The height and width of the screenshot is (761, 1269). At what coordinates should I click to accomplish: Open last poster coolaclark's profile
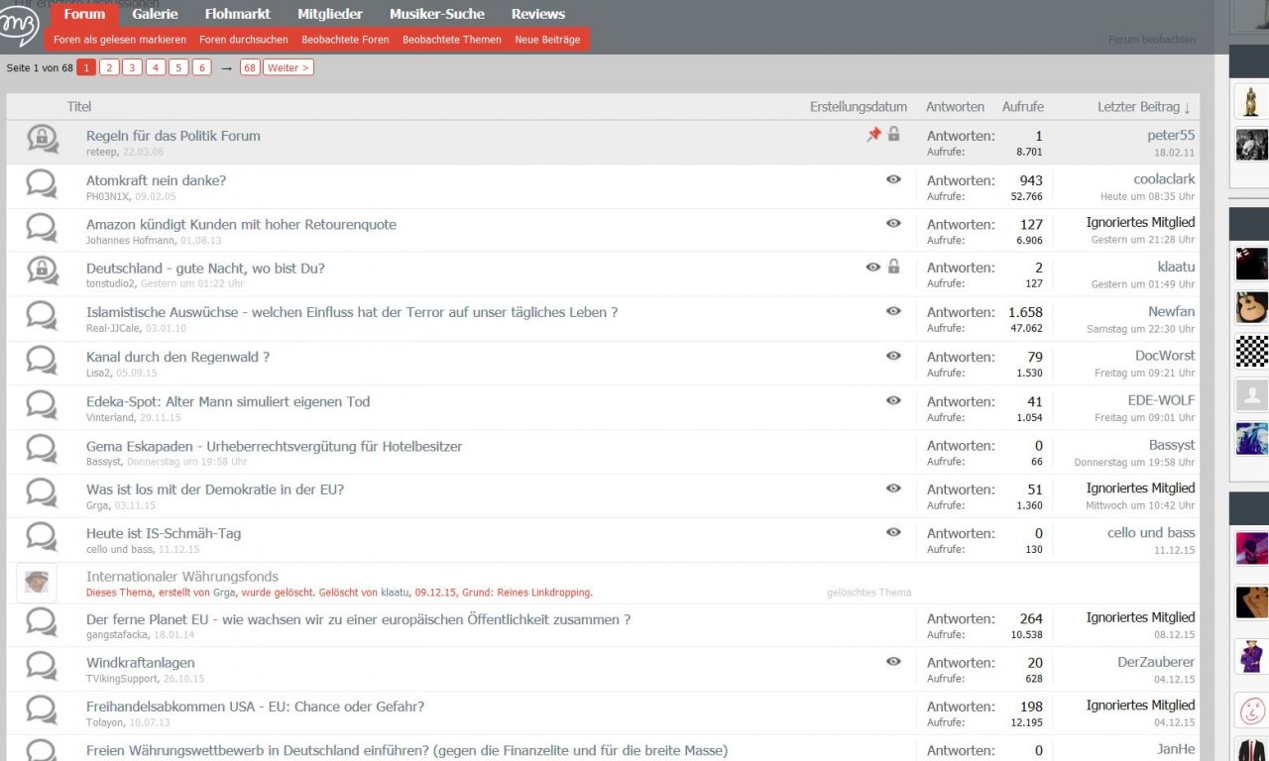[x=1164, y=179]
